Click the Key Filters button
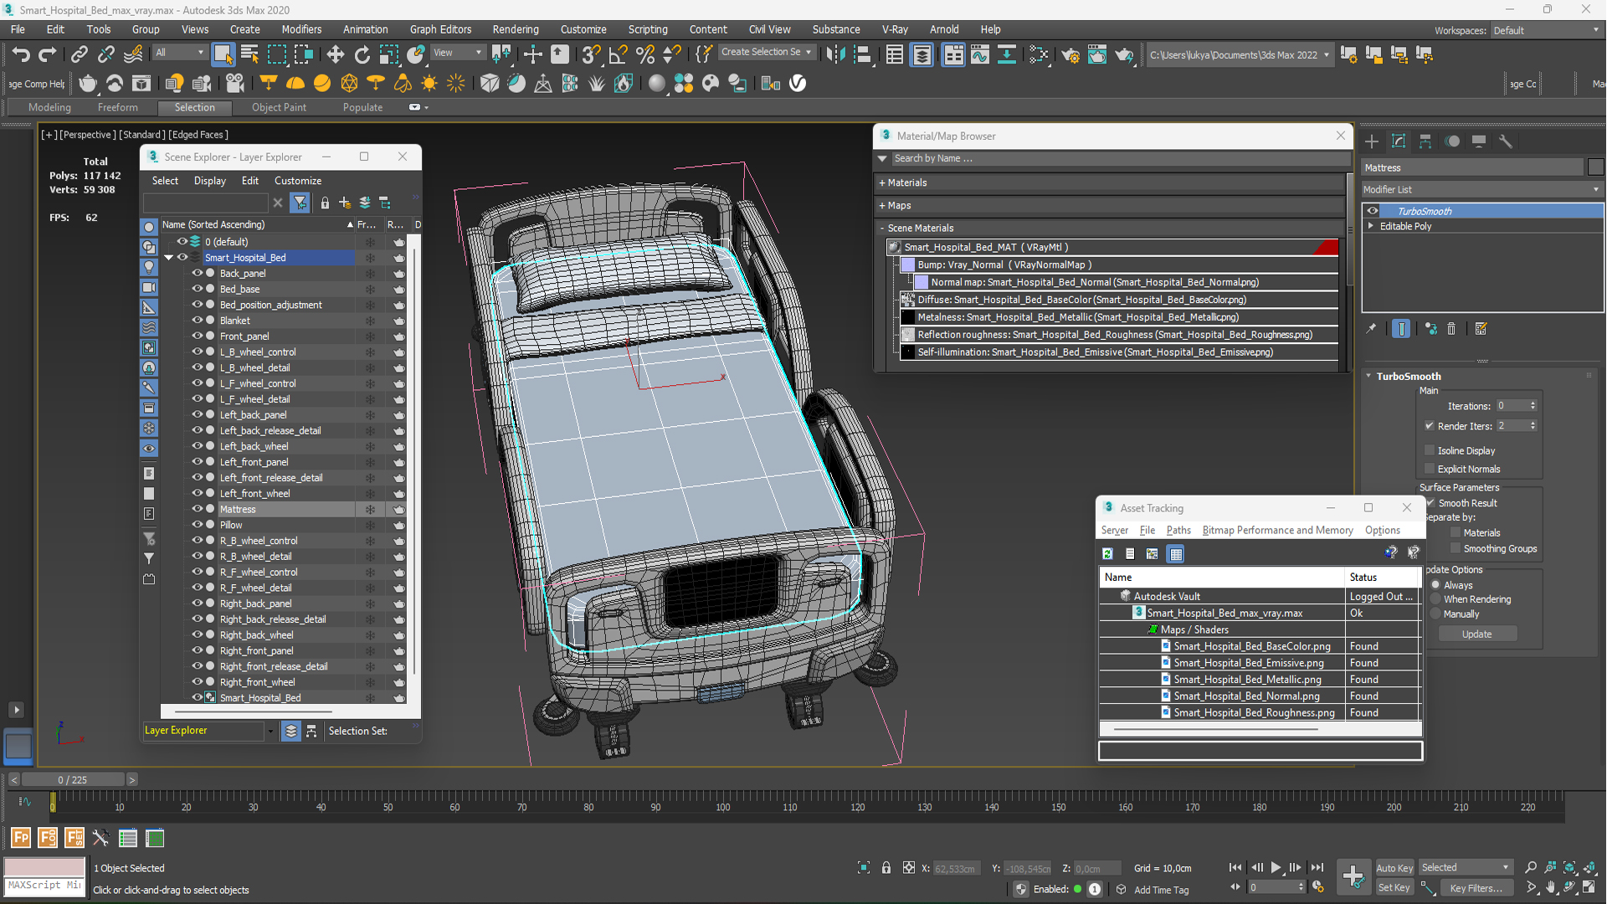1607x904 pixels. pos(1476,888)
